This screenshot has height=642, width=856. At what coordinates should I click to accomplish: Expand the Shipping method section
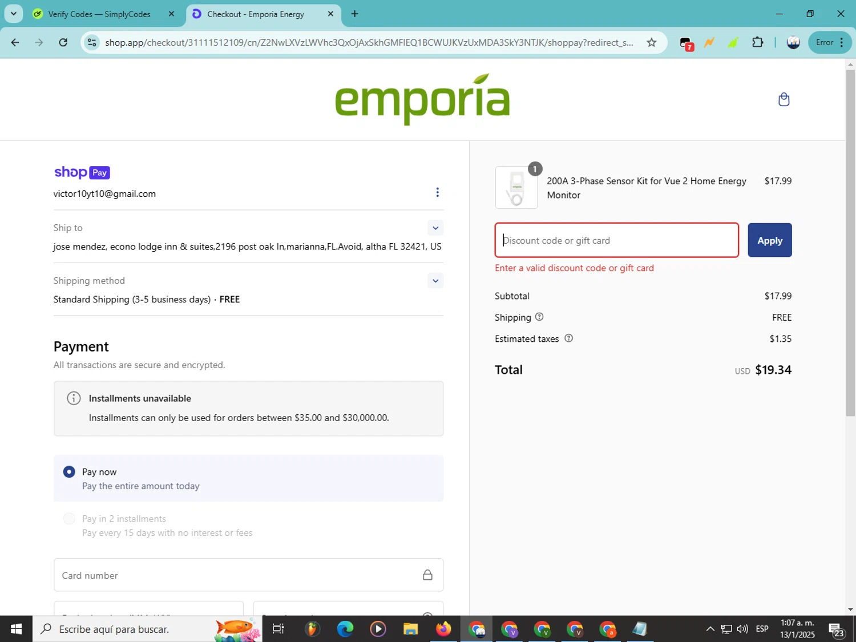coord(435,280)
